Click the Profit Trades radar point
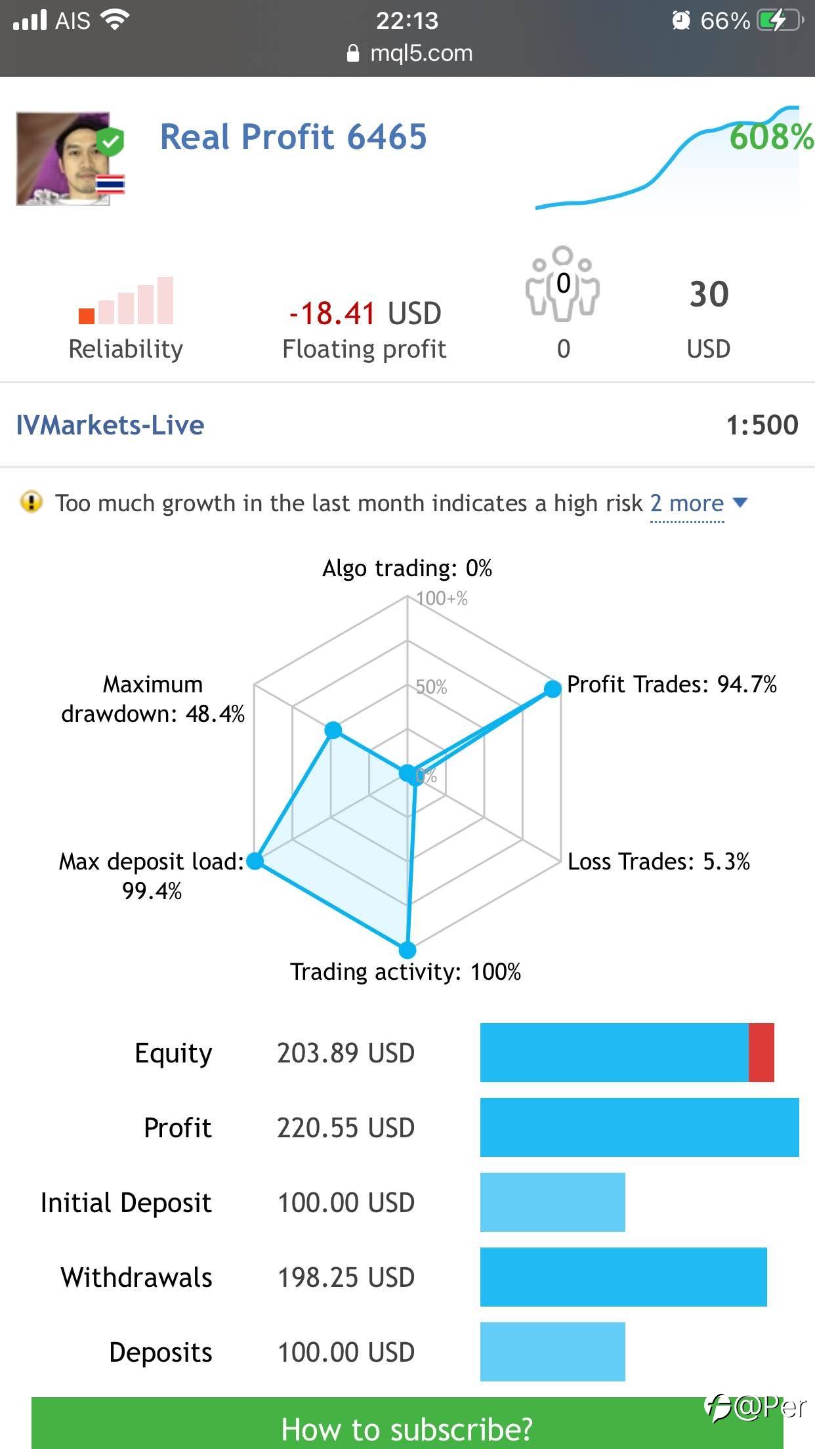This screenshot has width=815, height=1449. [x=553, y=688]
